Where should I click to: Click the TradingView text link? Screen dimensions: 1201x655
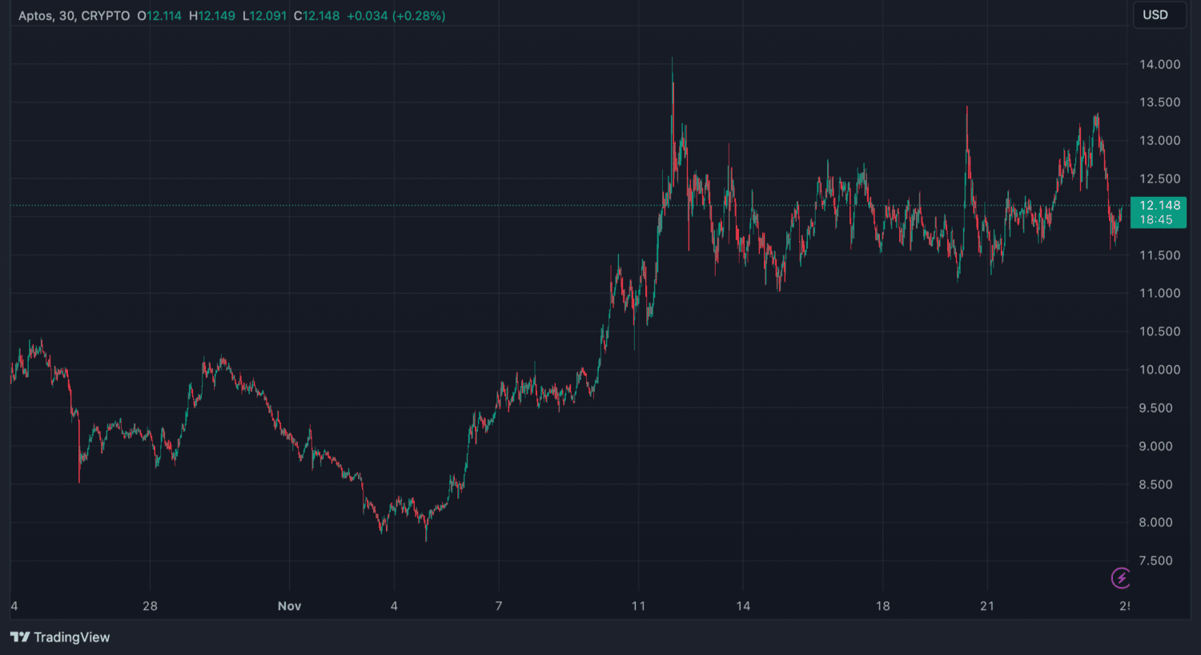tap(71, 637)
